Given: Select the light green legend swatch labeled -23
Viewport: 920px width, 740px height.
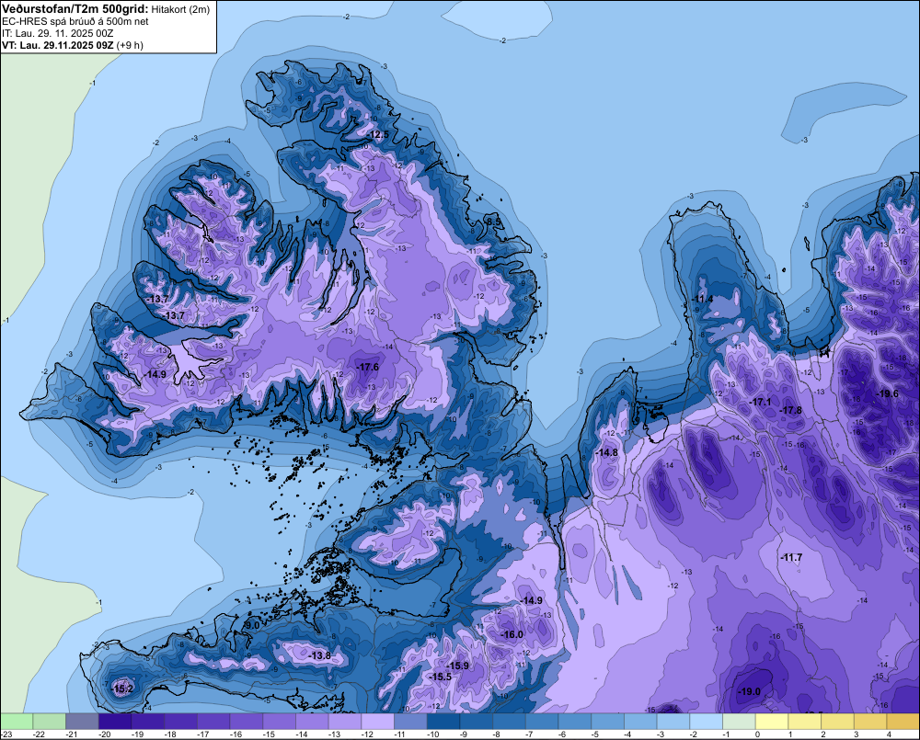Looking at the screenshot, I should pos(17,721).
